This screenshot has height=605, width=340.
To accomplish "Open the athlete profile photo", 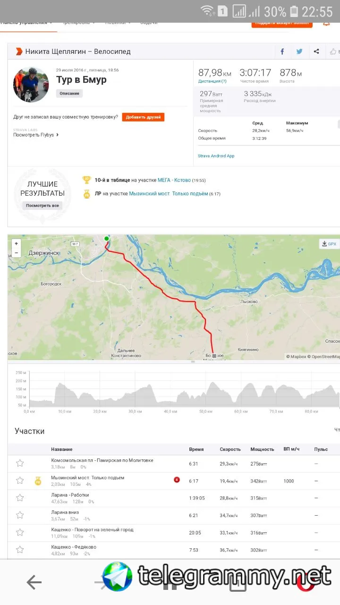I will click(31, 85).
